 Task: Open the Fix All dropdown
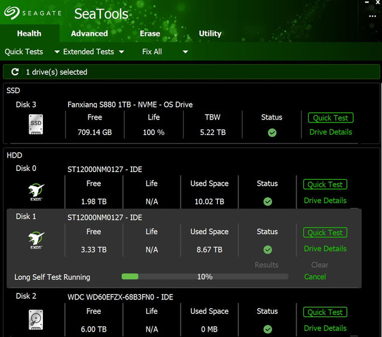coord(165,52)
